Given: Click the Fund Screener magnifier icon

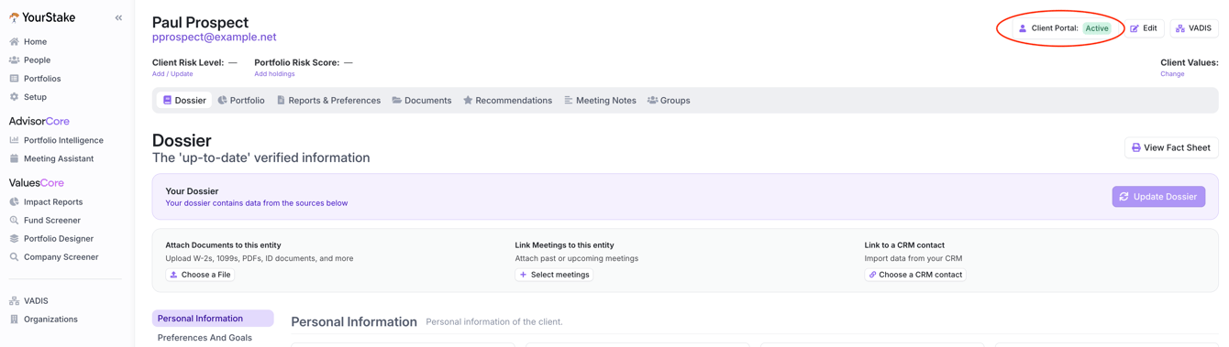Looking at the screenshot, I should (14, 220).
